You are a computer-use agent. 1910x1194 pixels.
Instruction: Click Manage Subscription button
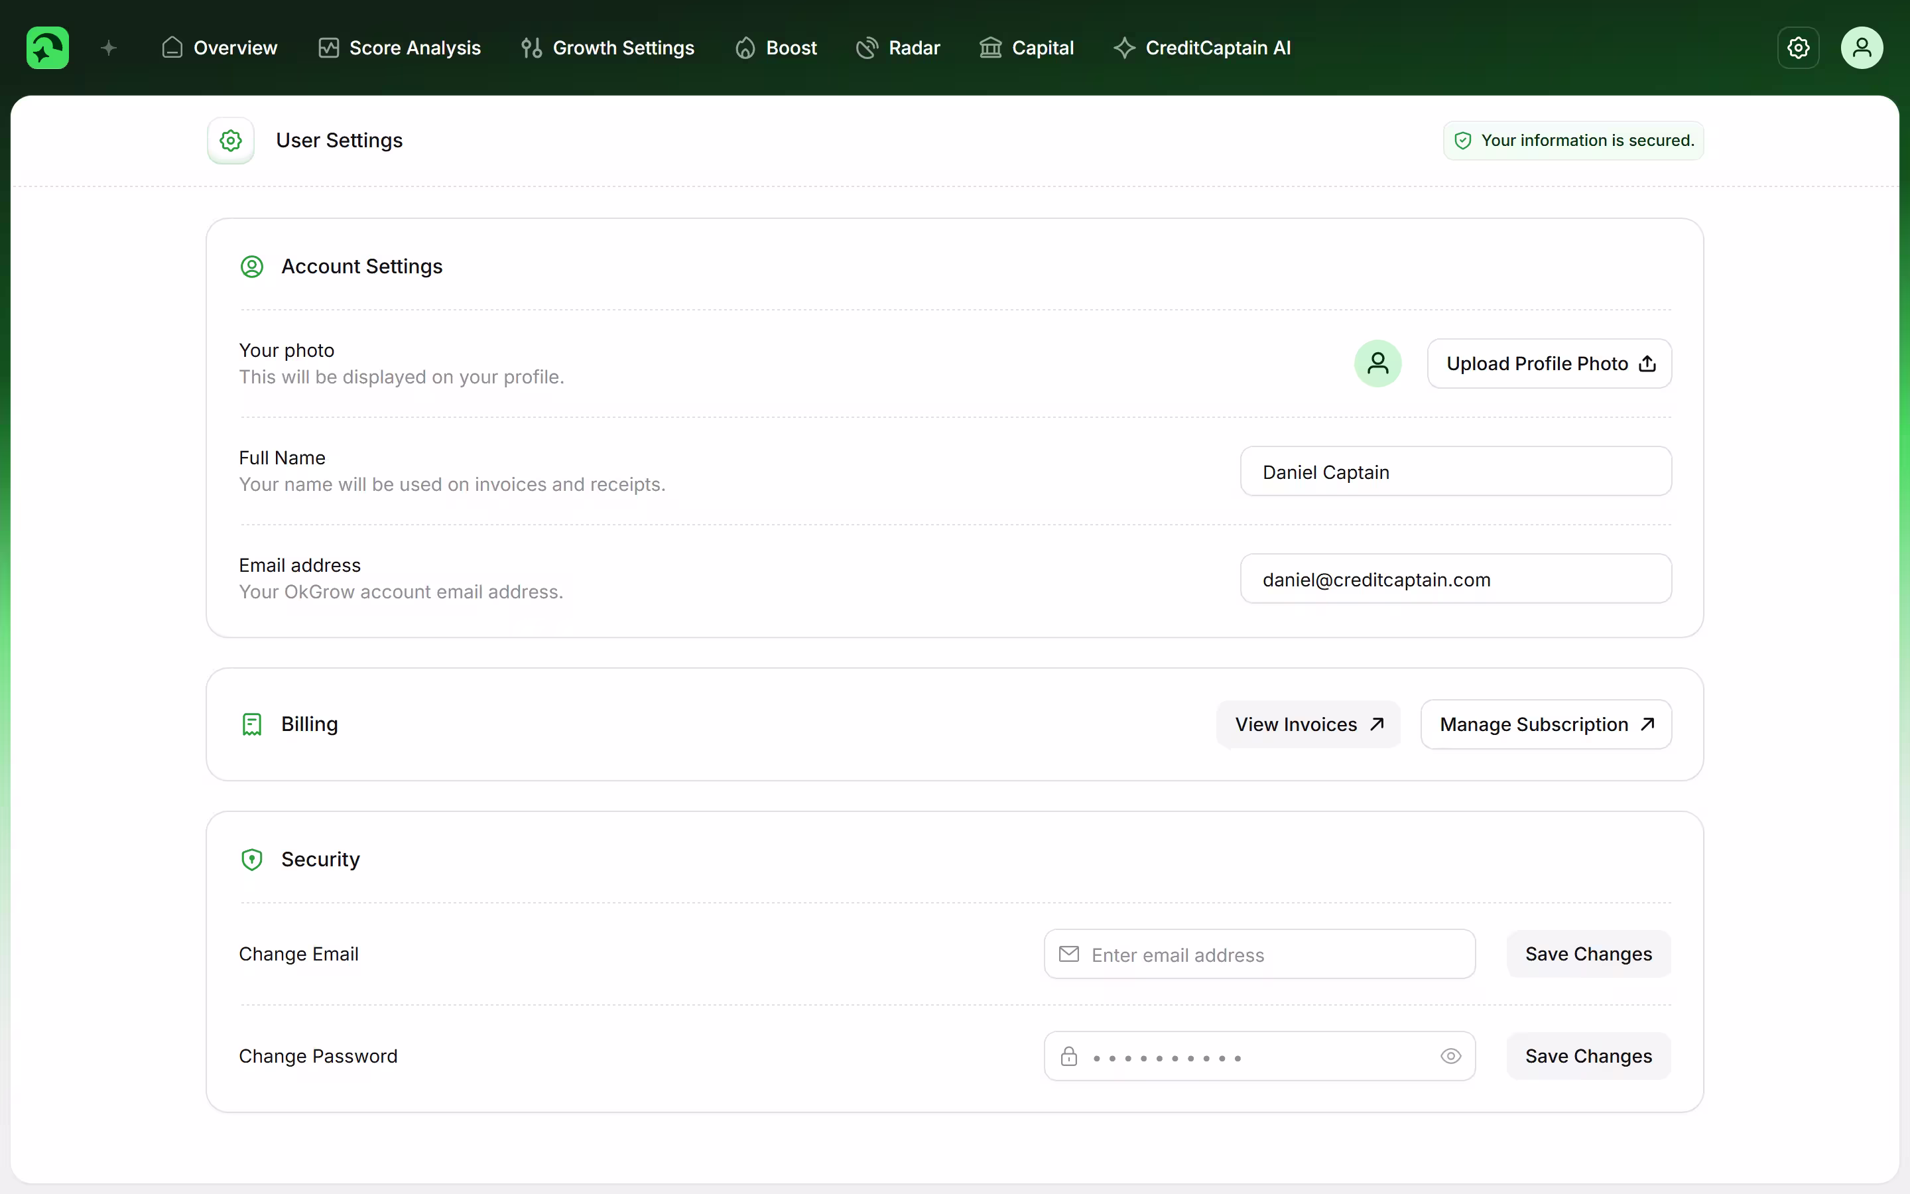[x=1546, y=724]
